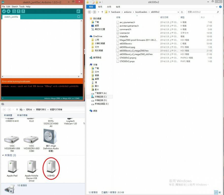Select the Apple iPad device icon
The image size is (224, 195).
[x=12, y=167]
